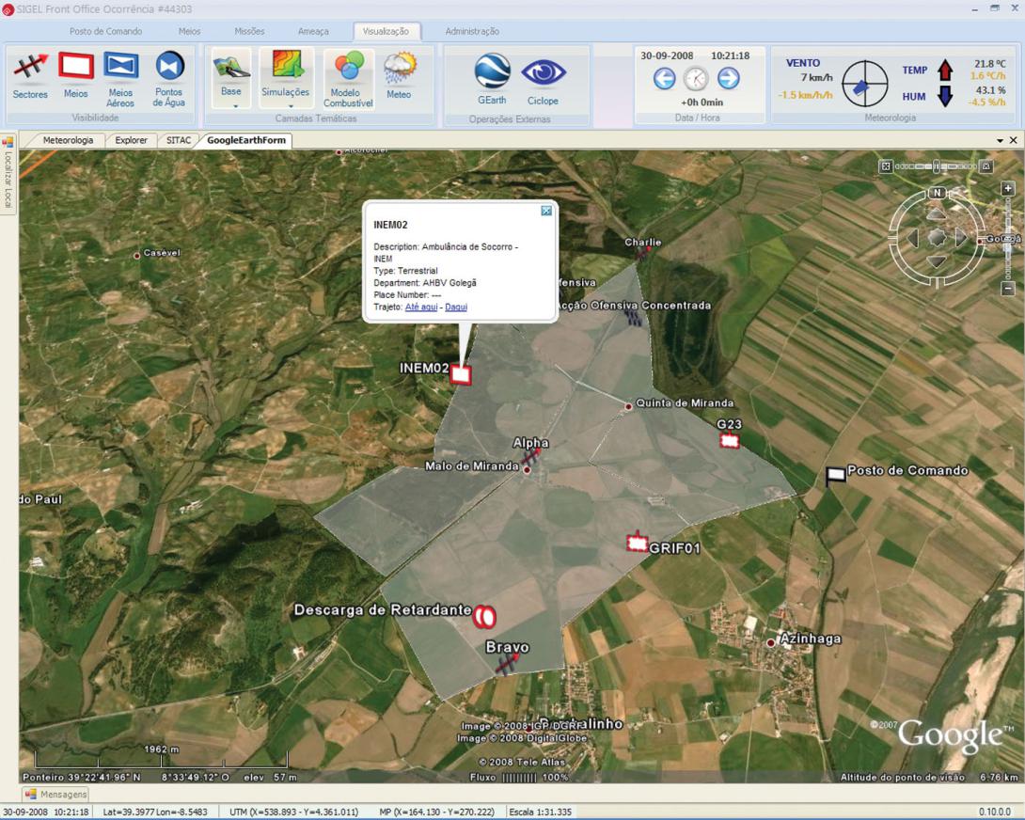Click the 'Daqui' route link
1025x820 pixels.
point(456,307)
